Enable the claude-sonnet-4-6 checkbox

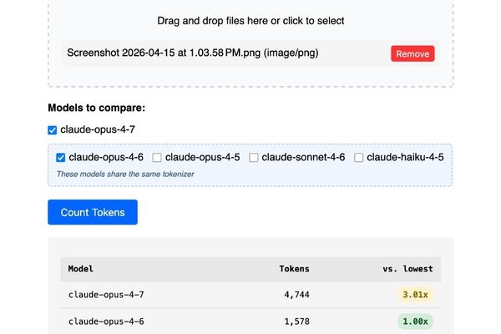254,158
